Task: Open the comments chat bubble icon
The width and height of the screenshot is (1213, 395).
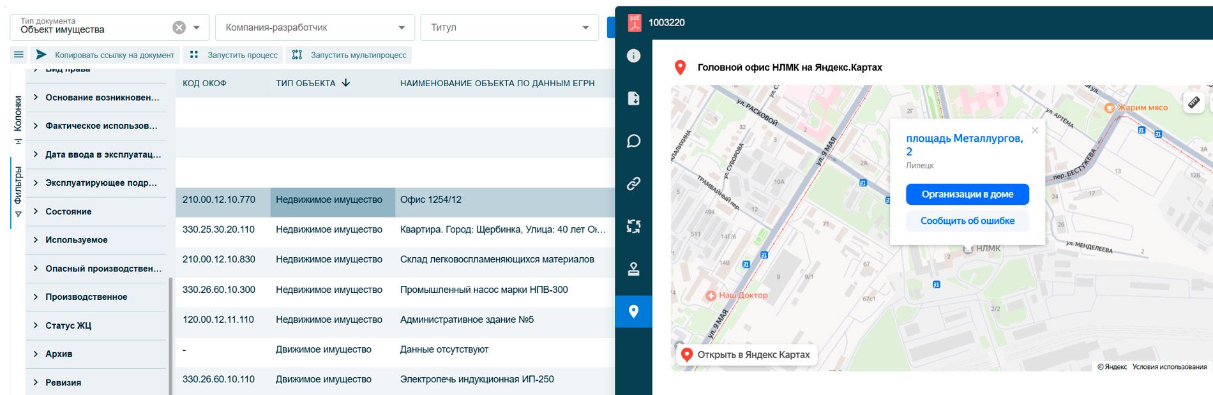Action: click(633, 141)
